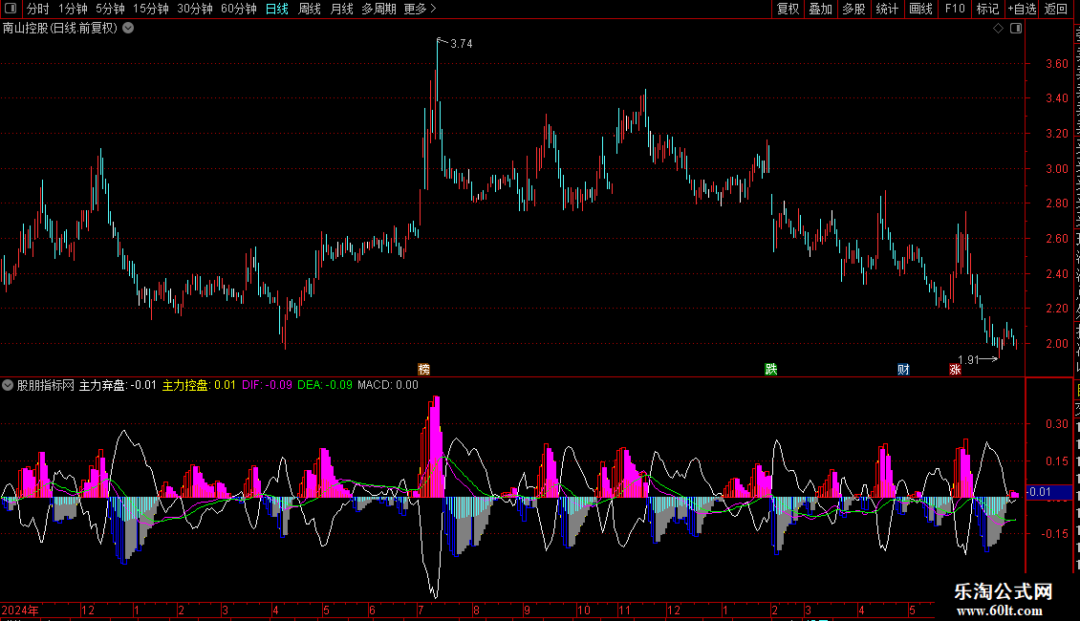Click the month 7 timeline marker
The width and height of the screenshot is (1080, 621).
(420, 610)
